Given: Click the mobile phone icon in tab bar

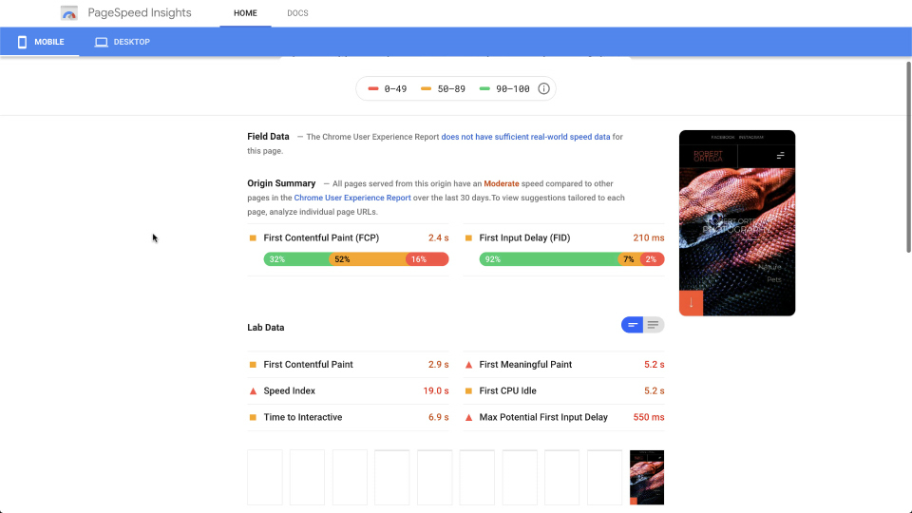Looking at the screenshot, I should point(22,42).
